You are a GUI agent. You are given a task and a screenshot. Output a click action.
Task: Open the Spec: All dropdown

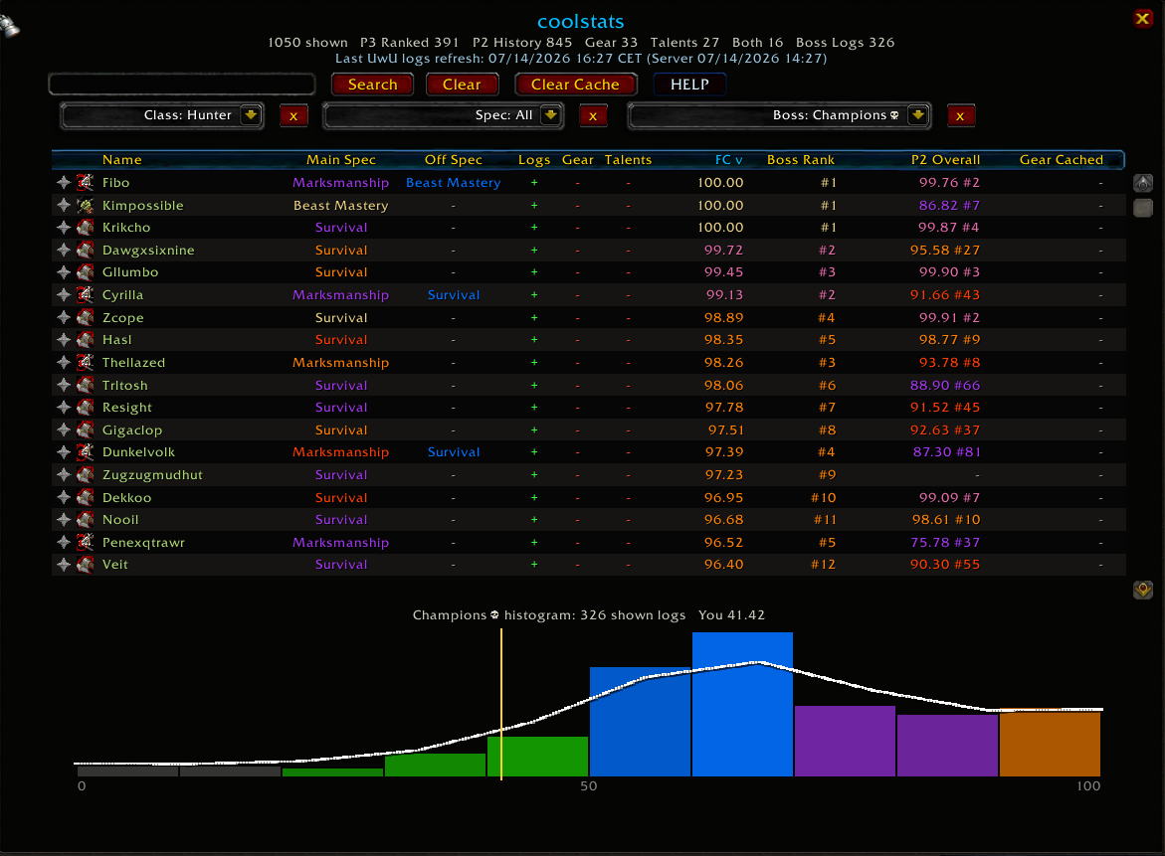pos(550,115)
